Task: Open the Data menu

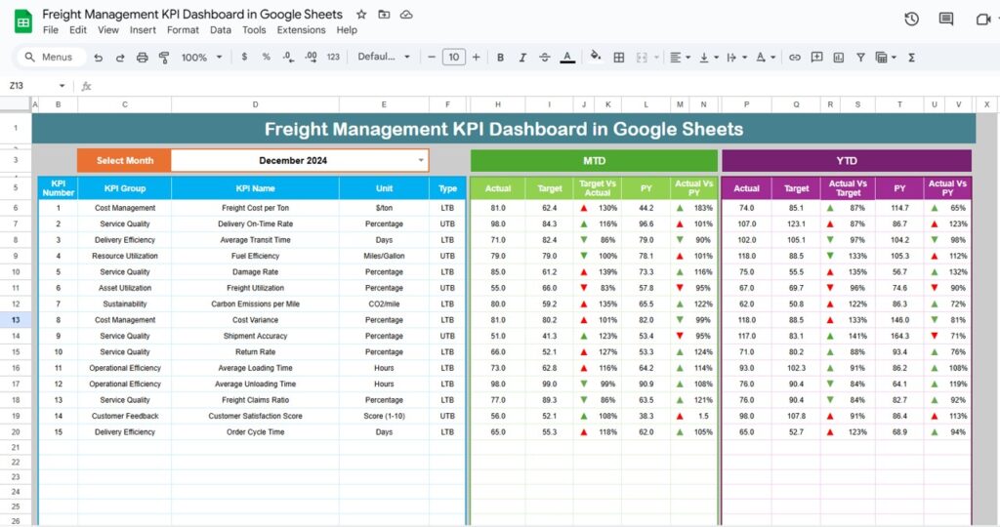Action: click(x=221, y=30)
